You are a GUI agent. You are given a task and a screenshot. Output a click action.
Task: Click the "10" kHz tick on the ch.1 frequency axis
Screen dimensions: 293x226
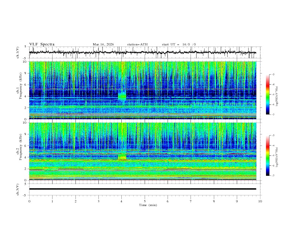pos(24,62)
